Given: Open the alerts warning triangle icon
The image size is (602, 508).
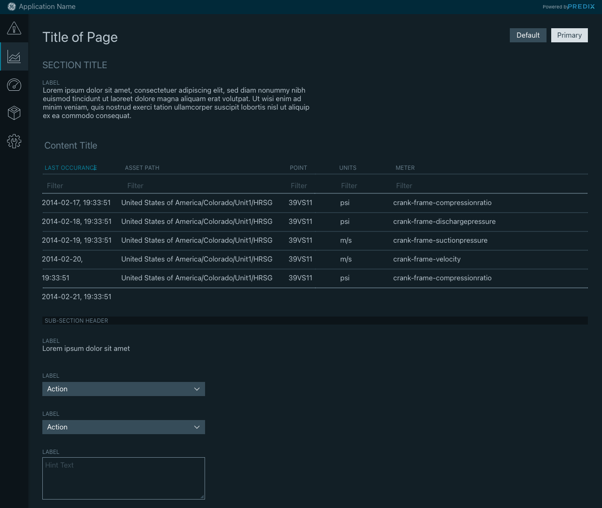Looking at the screenshot, I should [x=14, y=28].
